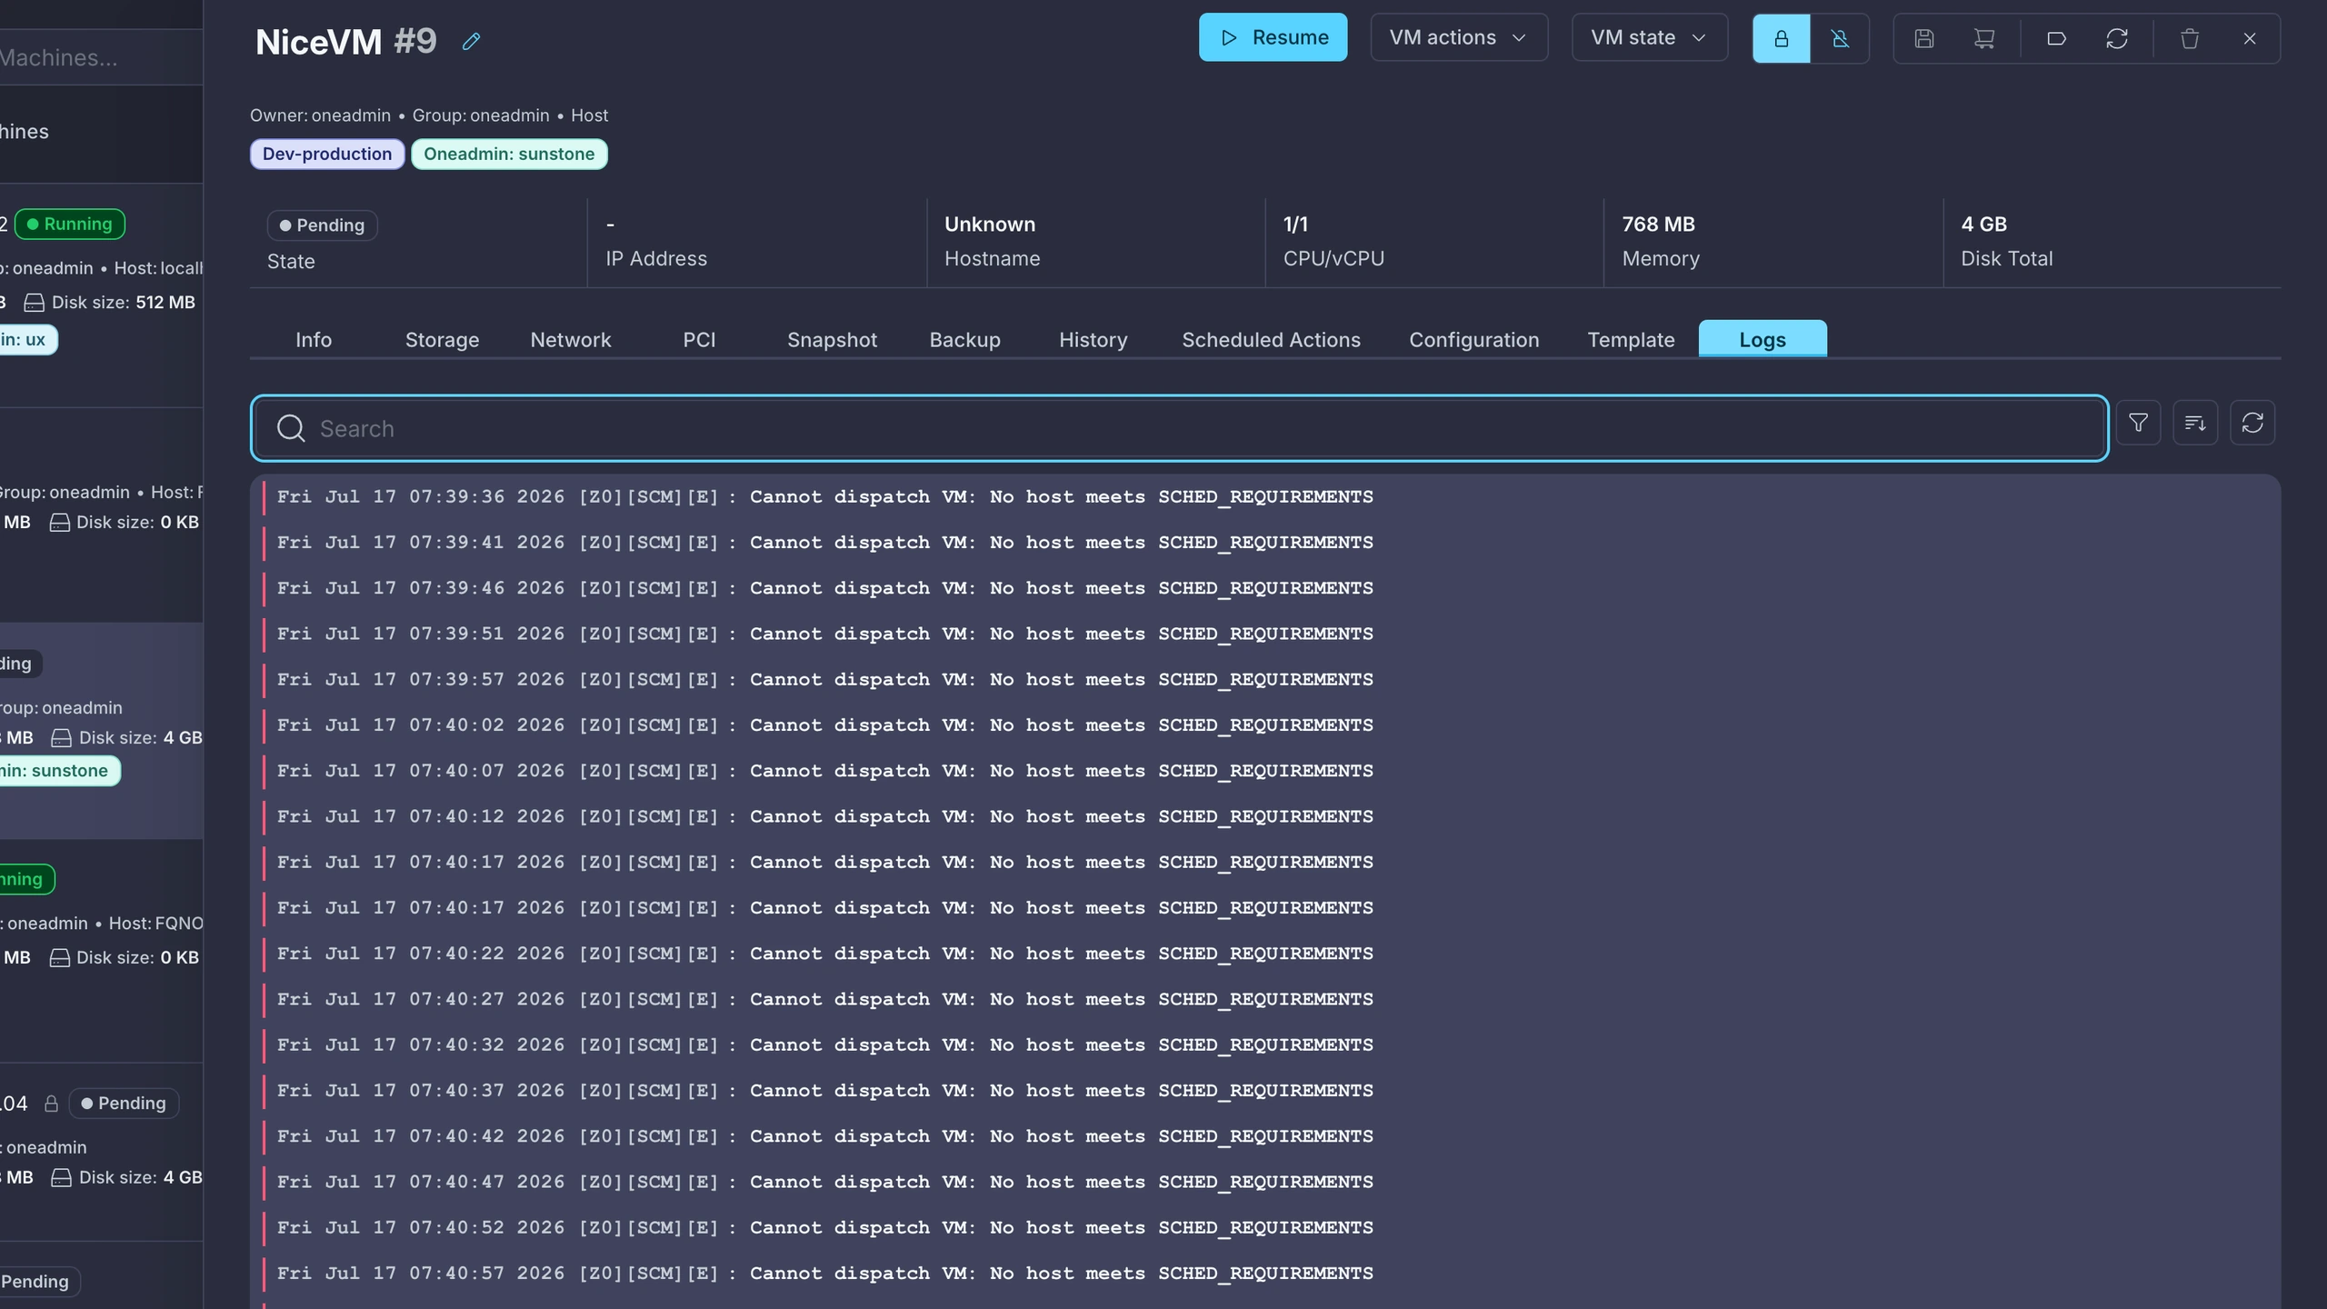Open the VM state dropdown
This screenshot has width=2327, height=1309.
pos(1649,37)
